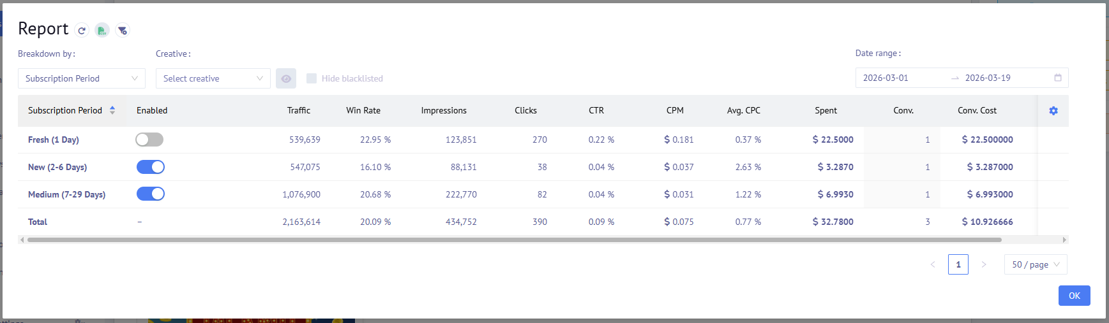
Task: Click the Impressions column header
Action: tap(444, 110)
